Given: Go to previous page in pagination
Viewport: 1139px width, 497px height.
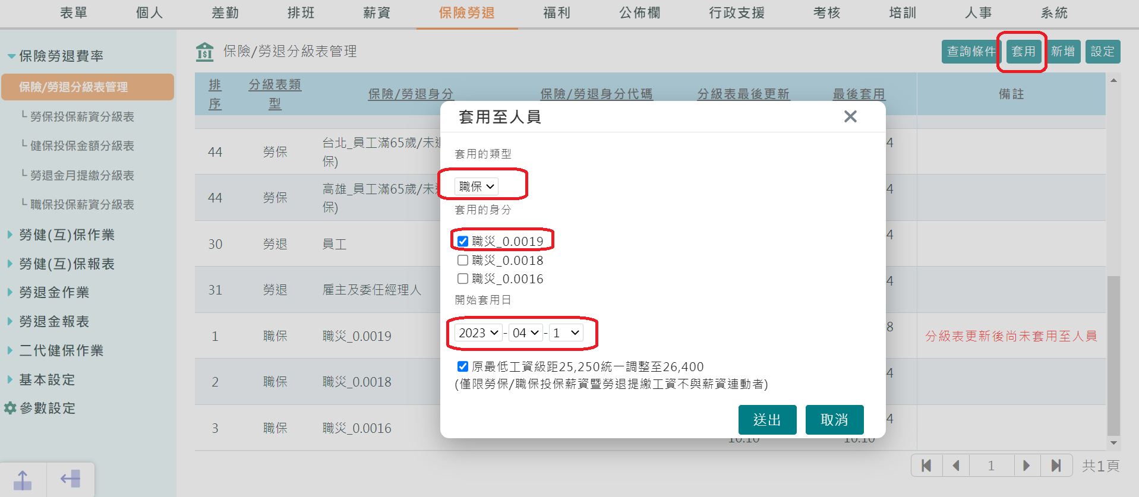Looking at the screenshot, I should [956, 466].
